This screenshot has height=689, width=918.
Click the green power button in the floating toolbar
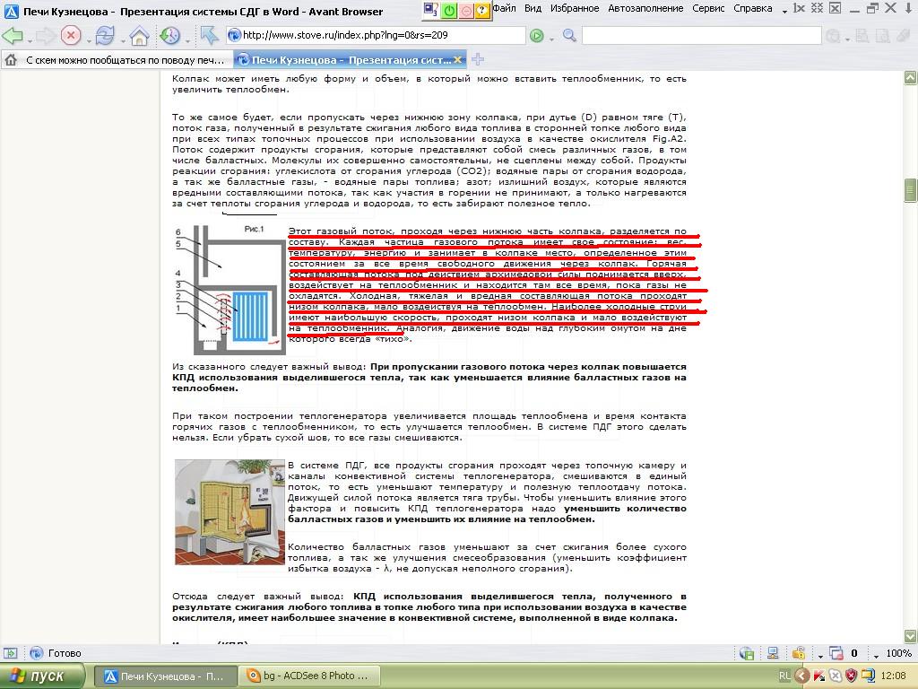click(x=449, y=11)
